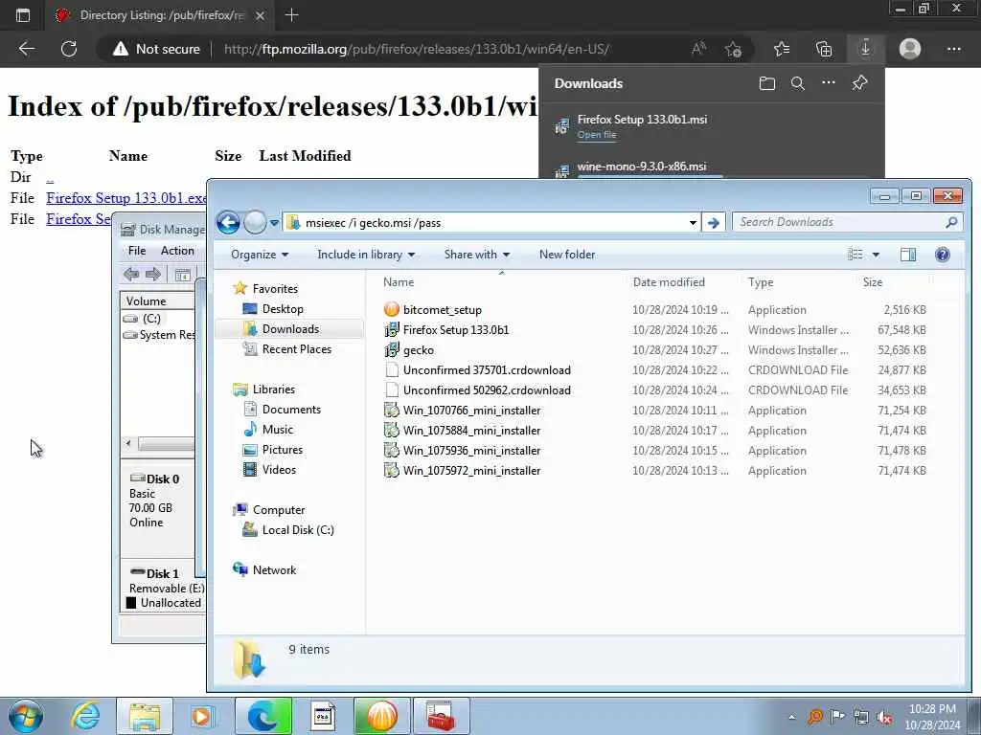Open Documents library

pos(291,410)
